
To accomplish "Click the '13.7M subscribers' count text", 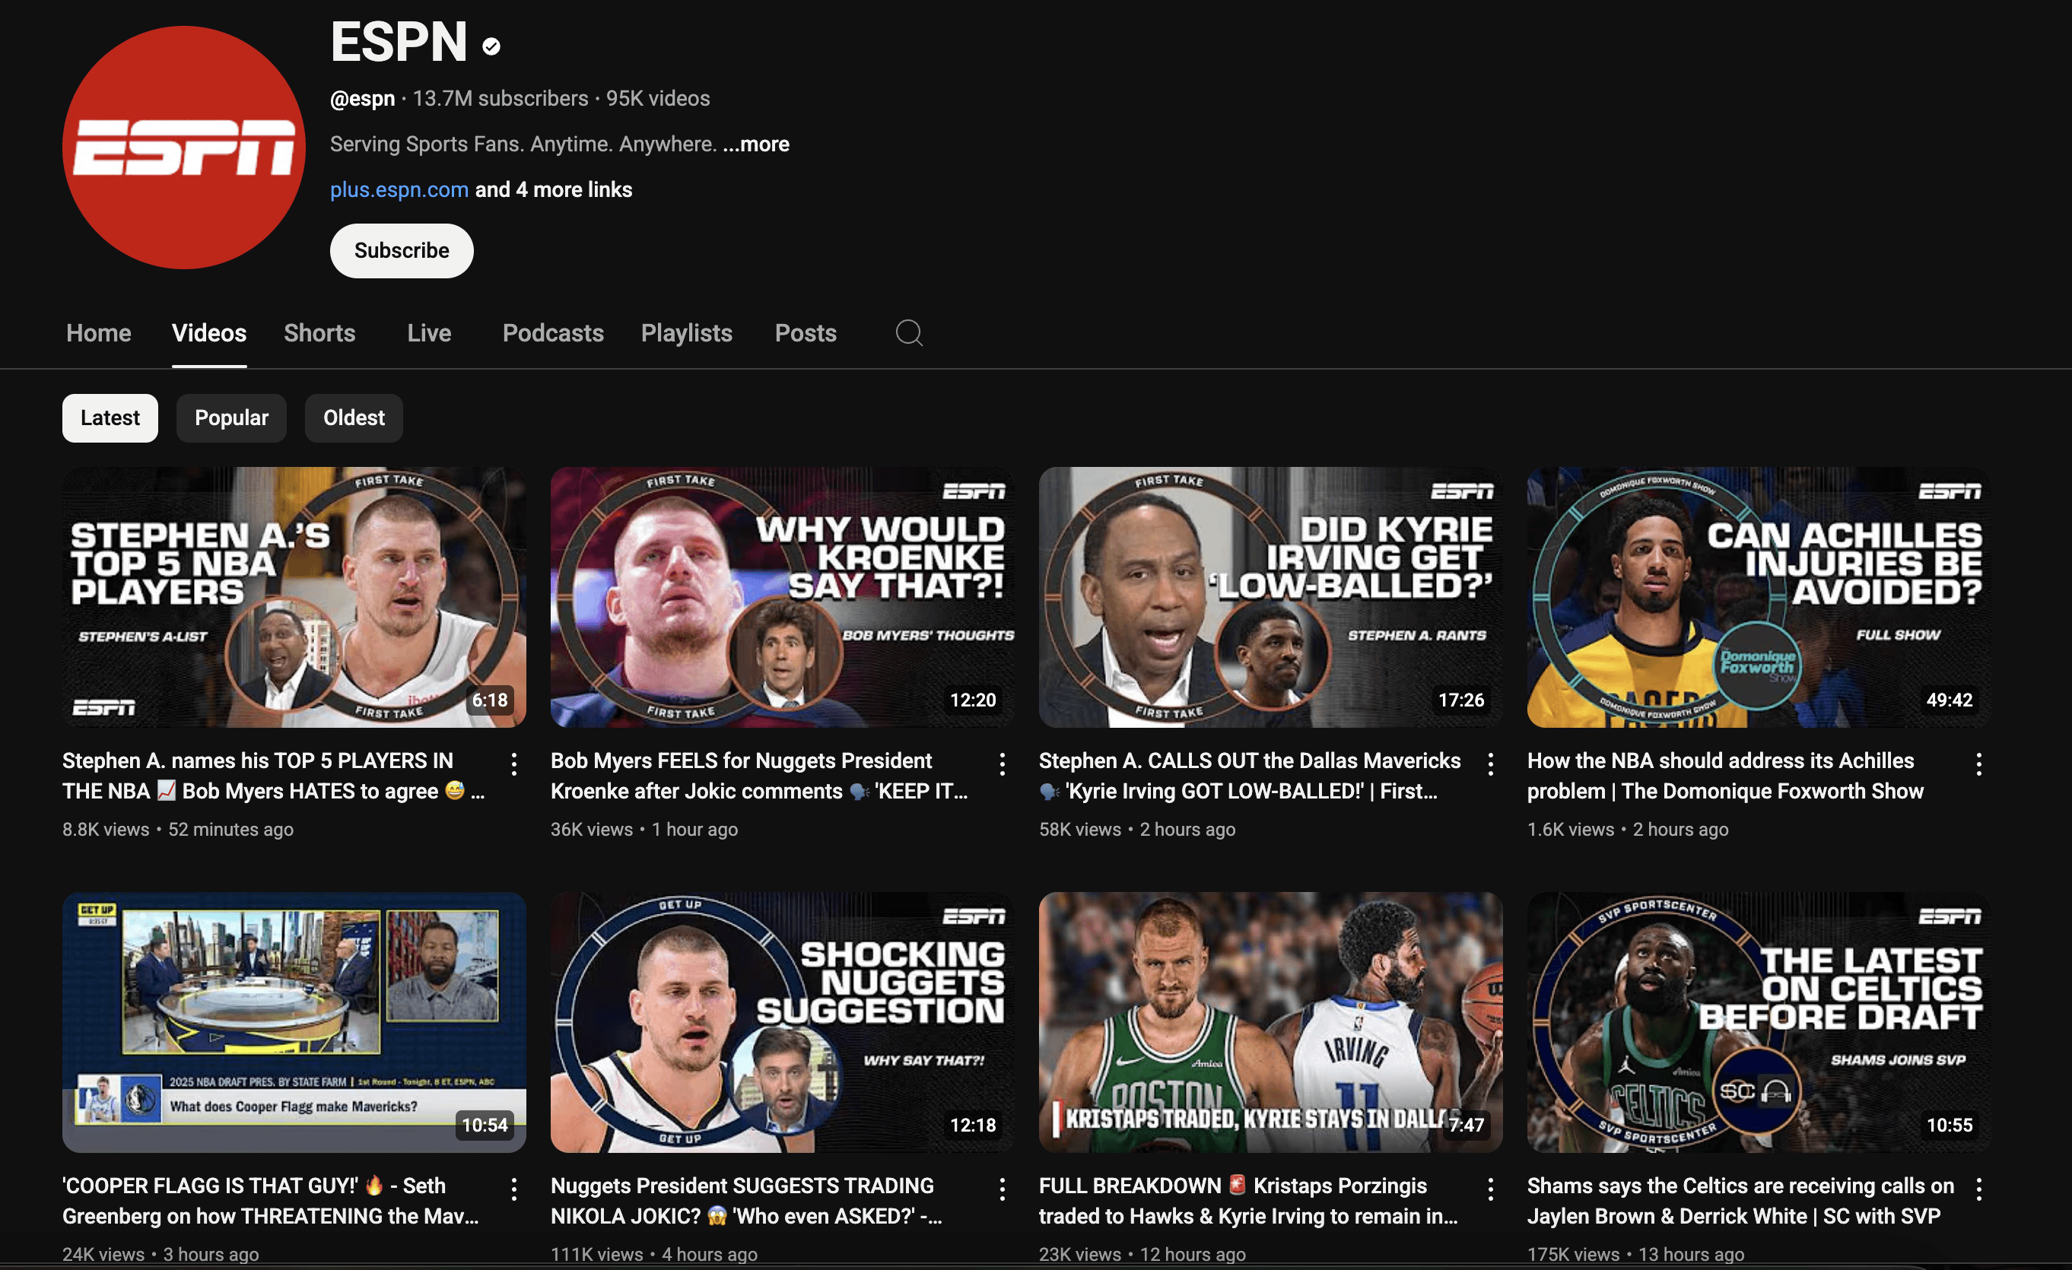I will tap(501, 98).
